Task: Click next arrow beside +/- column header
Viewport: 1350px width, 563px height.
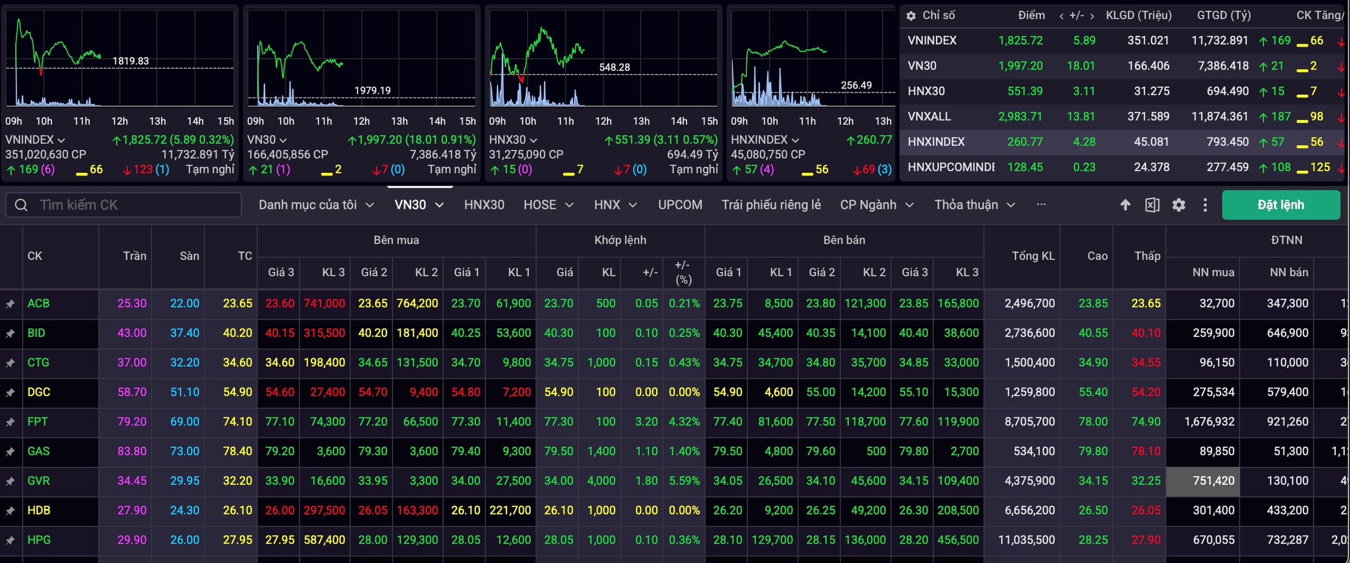Action: (x=1092, y=16)
